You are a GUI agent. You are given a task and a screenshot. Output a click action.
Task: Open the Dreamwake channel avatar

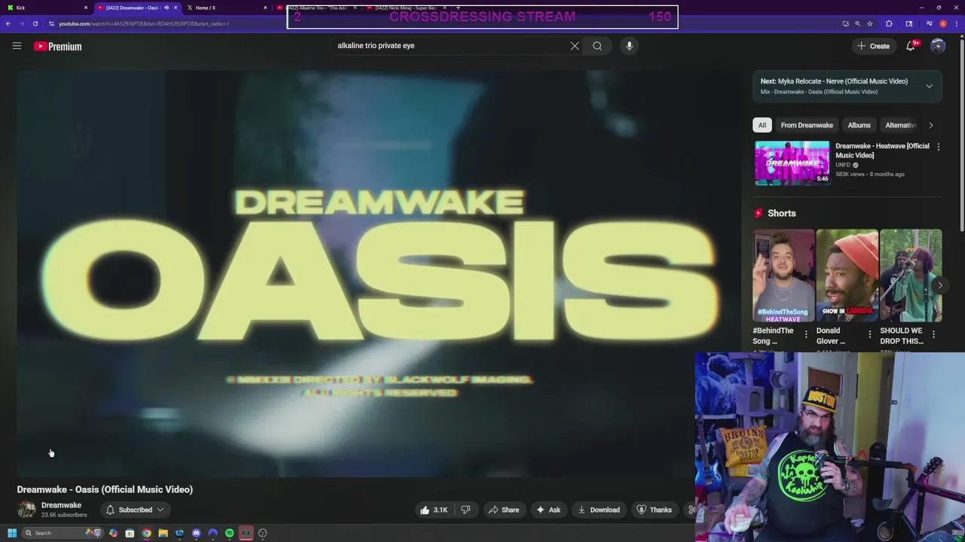click(26, 510)
